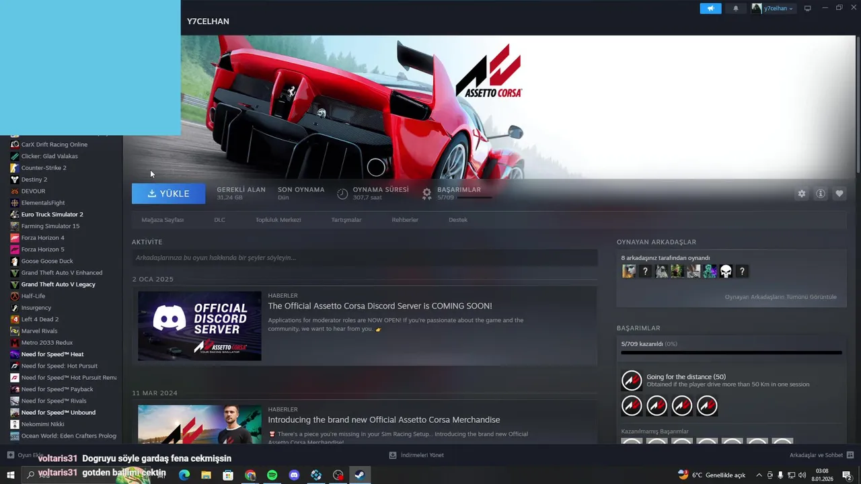Click the Going for the distance achievement icon

[x=632, y=380]
